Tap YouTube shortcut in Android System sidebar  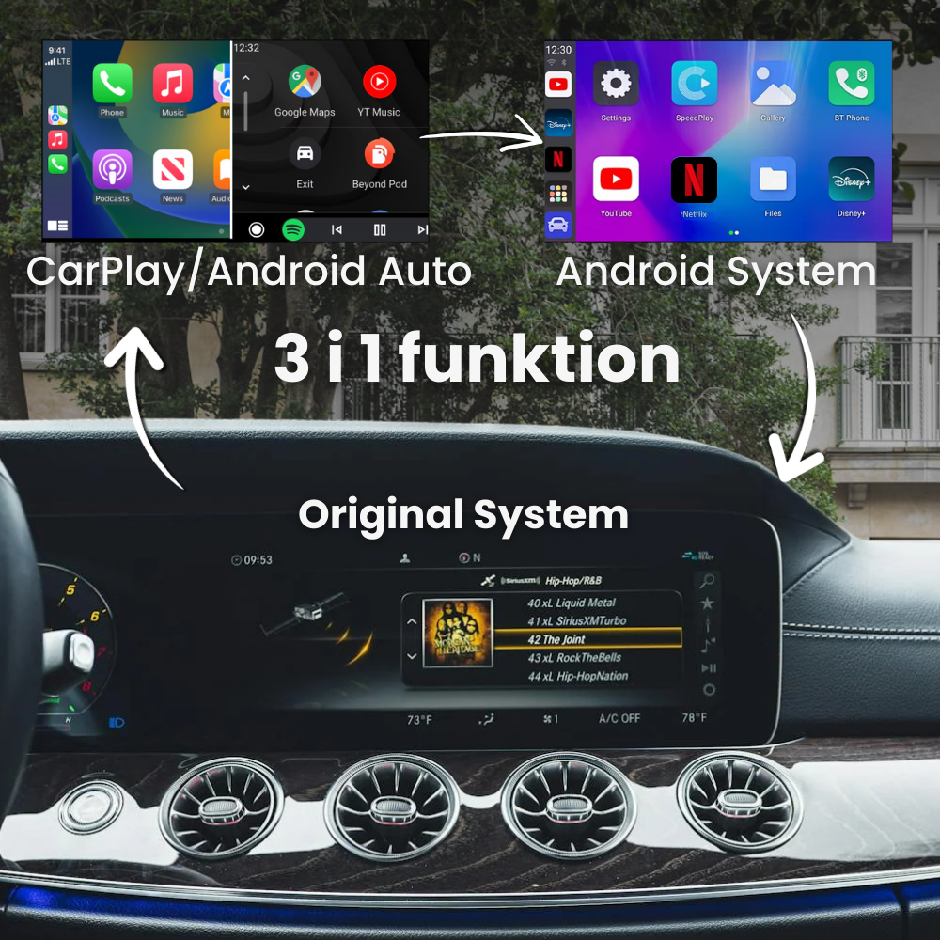coord(558,85)
